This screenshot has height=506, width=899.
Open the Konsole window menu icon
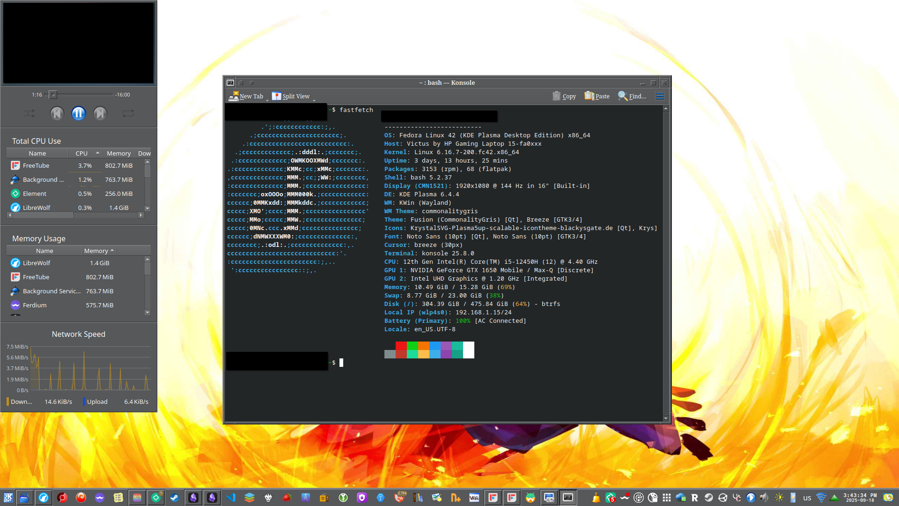(230, 82)
